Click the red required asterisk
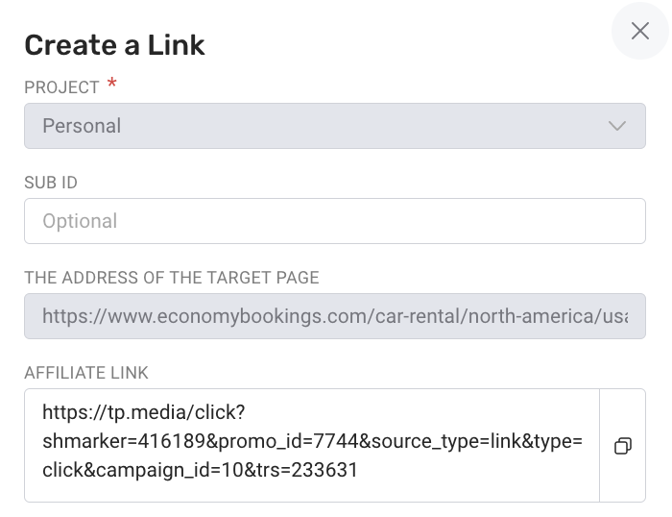672x517 pixels. click(112, 83)
